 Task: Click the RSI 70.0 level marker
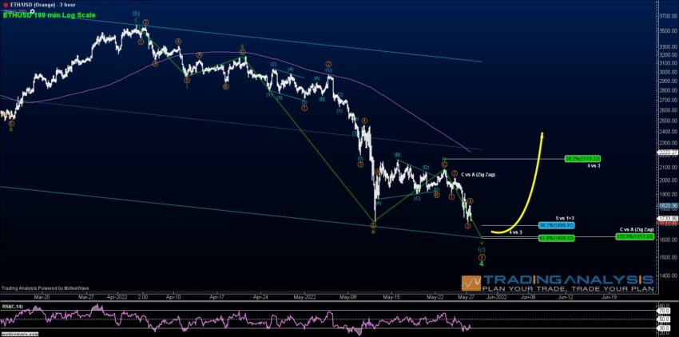tap(661, 310)
